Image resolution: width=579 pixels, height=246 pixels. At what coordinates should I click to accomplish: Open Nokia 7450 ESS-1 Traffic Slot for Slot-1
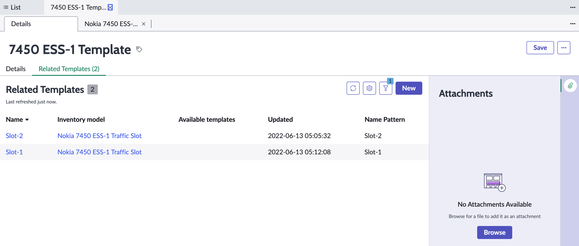(99, 152)
